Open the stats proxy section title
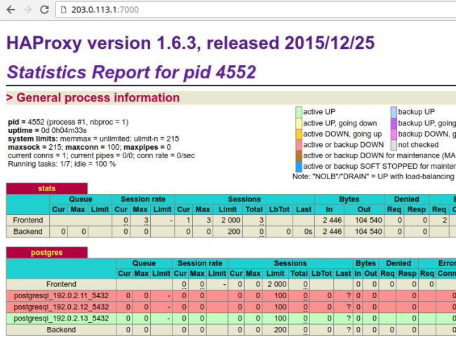 click(47, 188)
